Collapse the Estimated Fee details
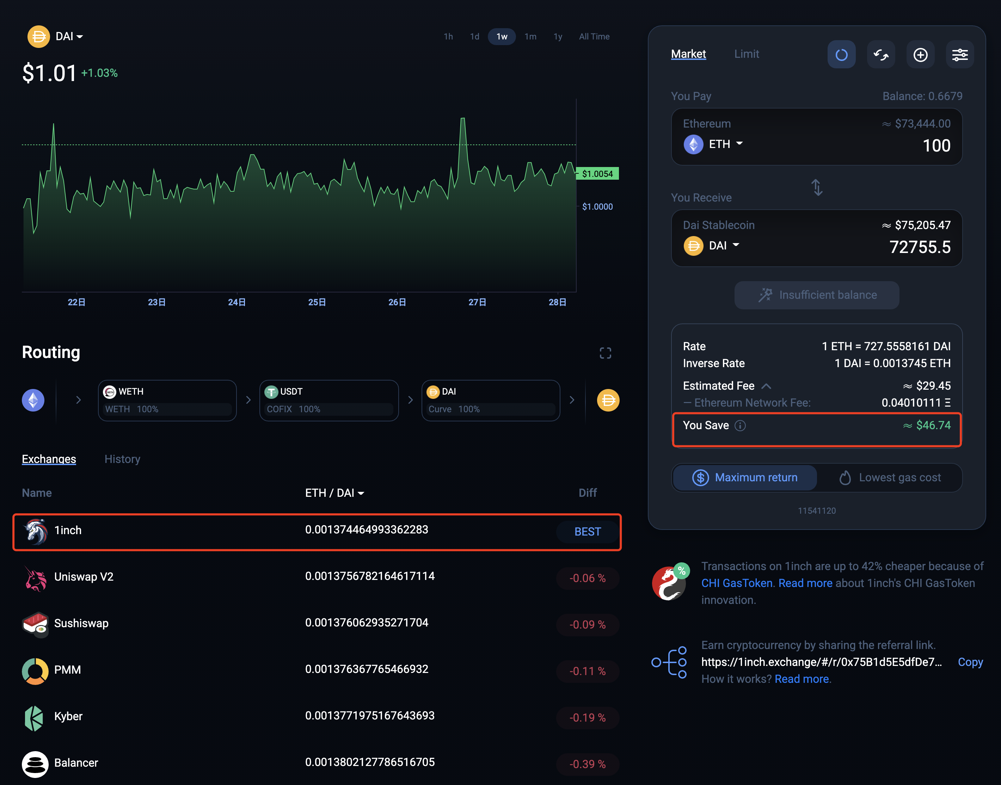 tap(766, 386)
